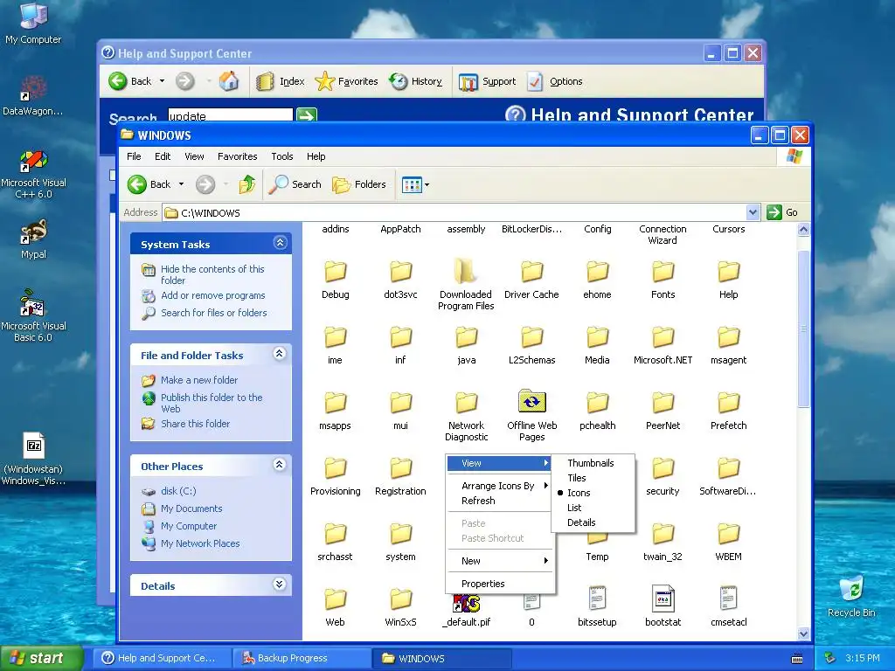This screenshot has width=895, height=671.
Task: Select the WinSxS folder
Action: (400, 608)
